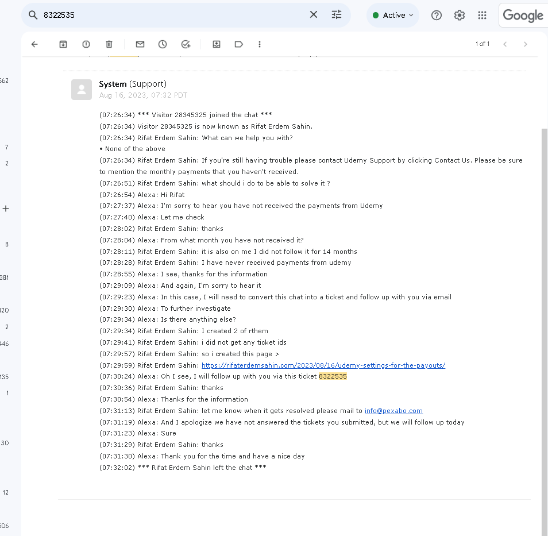This screenshot has width=548, height=536.
Task: Click 'Rifat Erdem Sahin left the chat' line
Action: click(183, 468)
